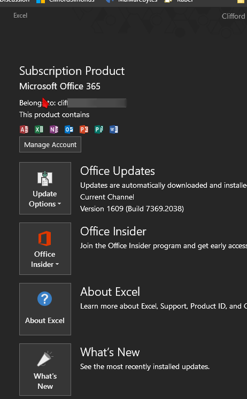Expand the Update Options dropdown
The height and width of the screenshot is (399, 247).
pyautogui.click(x=45, y=188)
